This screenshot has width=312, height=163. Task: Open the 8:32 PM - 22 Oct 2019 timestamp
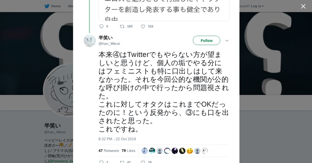pyautogui.click(x=117, y=139)
